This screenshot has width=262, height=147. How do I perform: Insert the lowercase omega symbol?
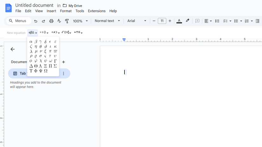pyautogui.click(x=50, y=61)
